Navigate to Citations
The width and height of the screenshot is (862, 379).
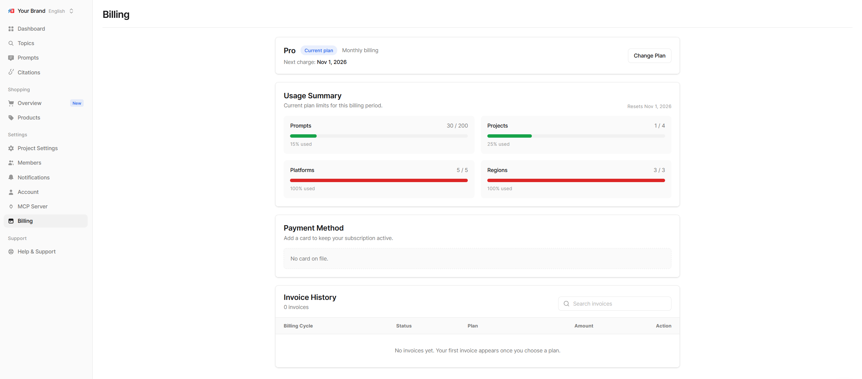click(x=46, y=72)
